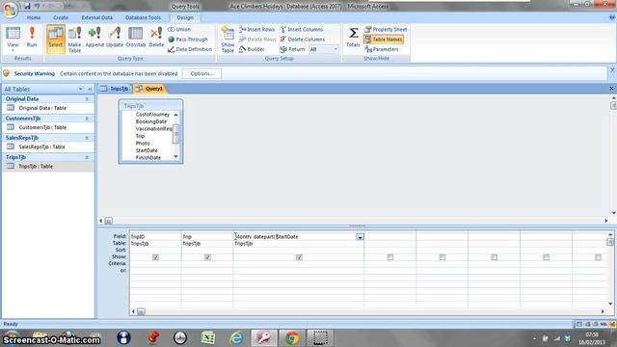Click Insert Columns in Query Setup
617x347 pixels.
coord(302,30)
